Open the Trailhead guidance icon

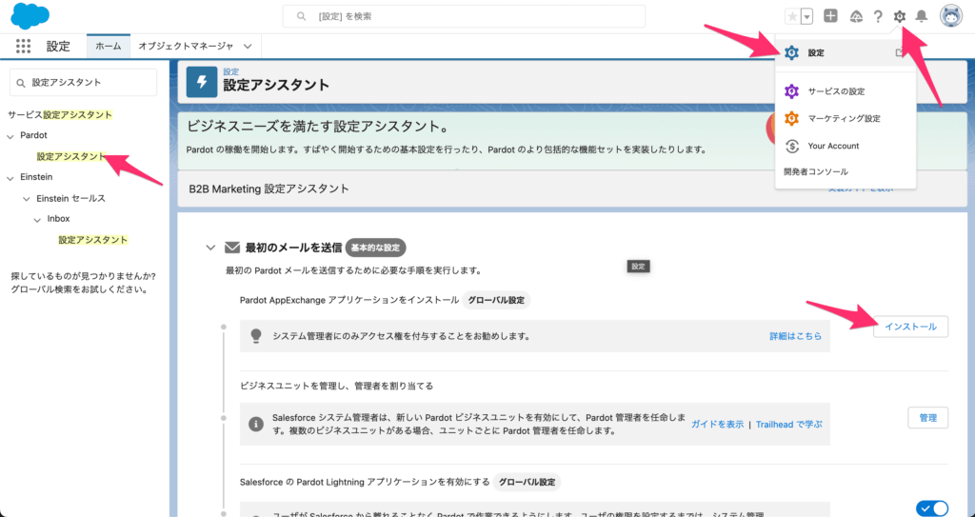point(856,17)
